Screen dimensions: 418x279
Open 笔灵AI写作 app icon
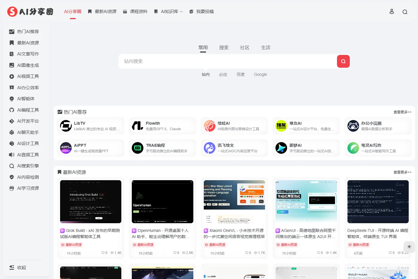point(353,148)
